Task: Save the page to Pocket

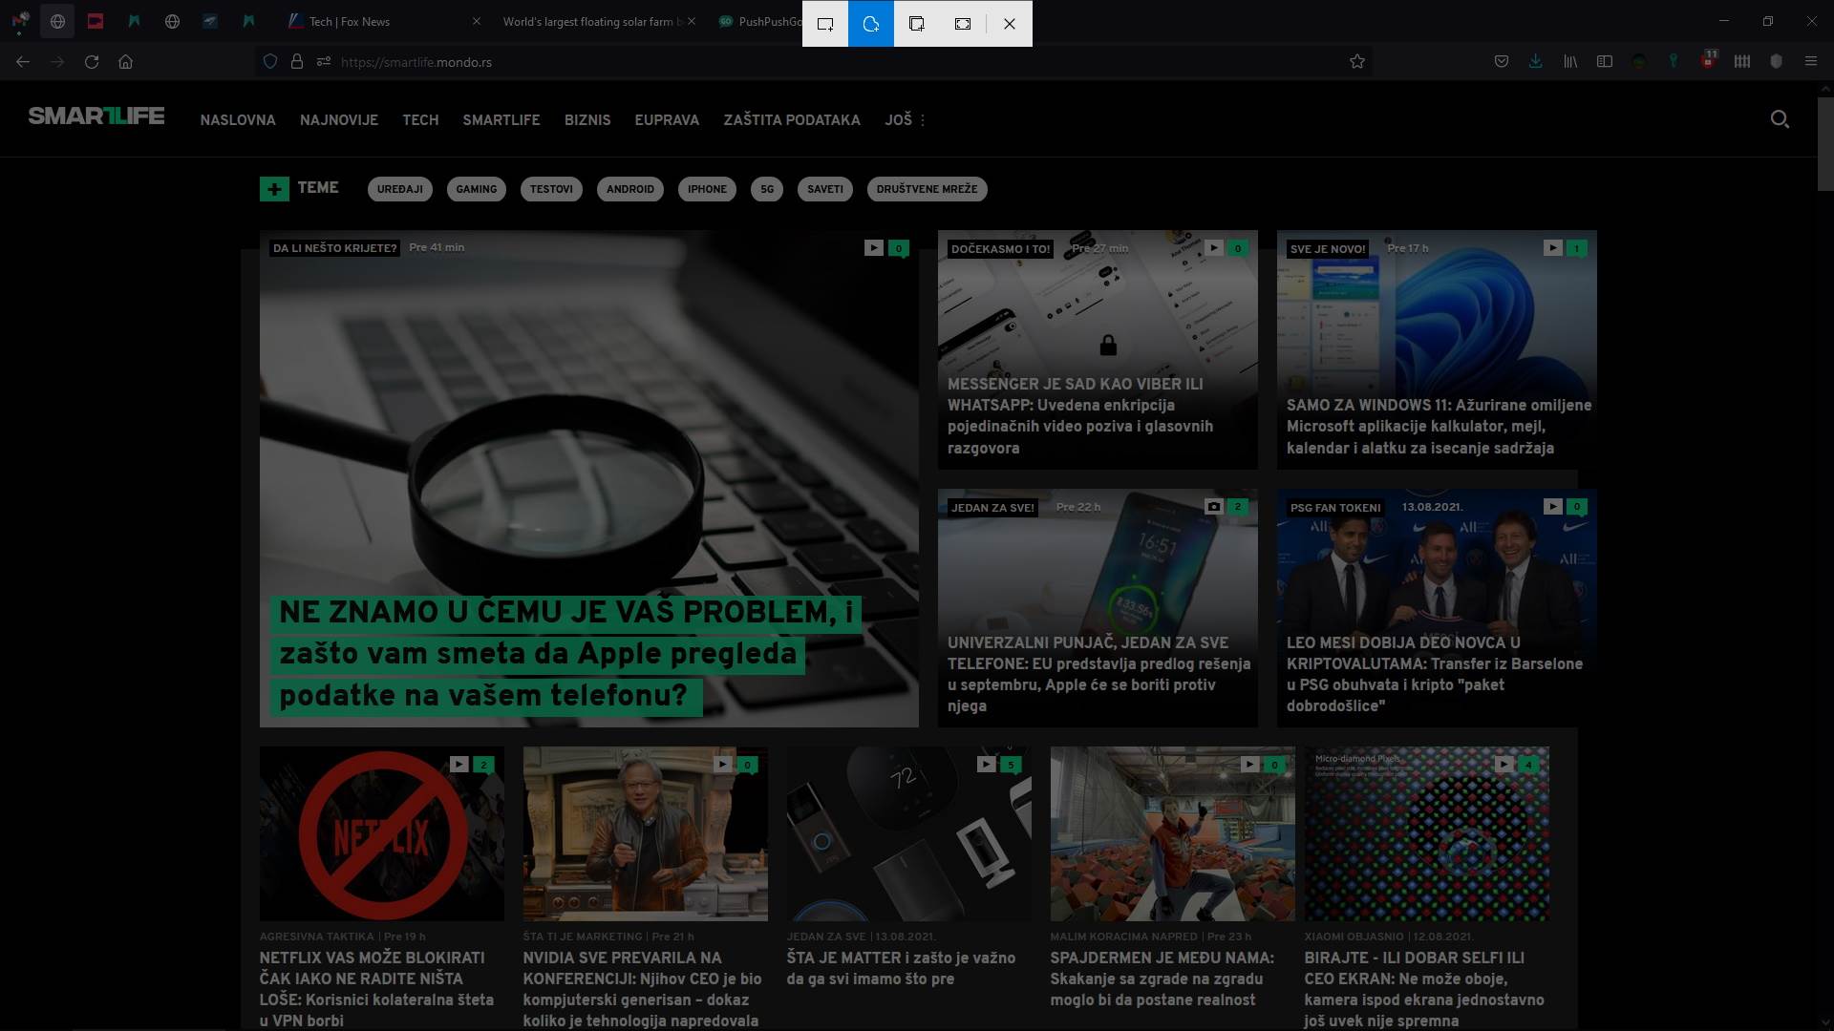Action: click(1502, 61)
